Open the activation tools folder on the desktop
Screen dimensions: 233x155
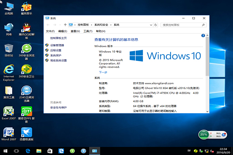point(9,92)
